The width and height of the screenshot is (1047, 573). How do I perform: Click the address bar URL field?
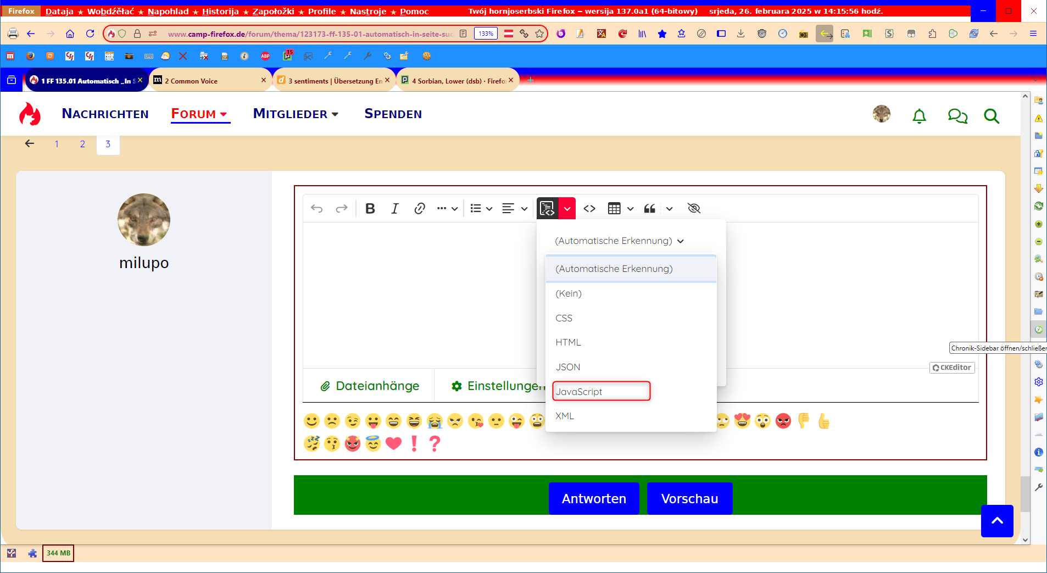click(x=310, y=34)
